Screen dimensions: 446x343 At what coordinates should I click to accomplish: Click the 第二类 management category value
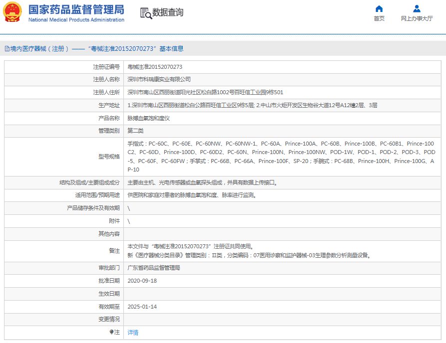tap(135, 131)
